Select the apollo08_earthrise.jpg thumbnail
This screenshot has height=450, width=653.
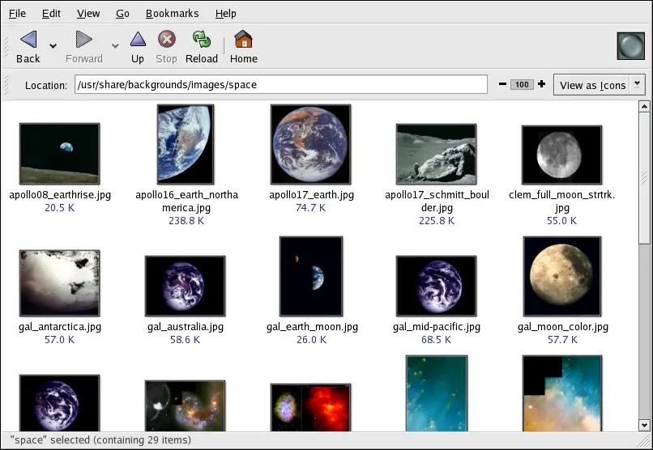pos(59,154)
